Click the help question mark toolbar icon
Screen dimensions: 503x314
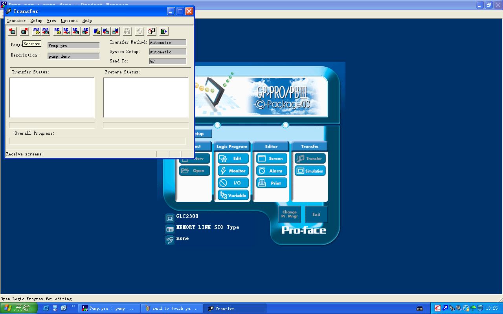click(152, 31)
